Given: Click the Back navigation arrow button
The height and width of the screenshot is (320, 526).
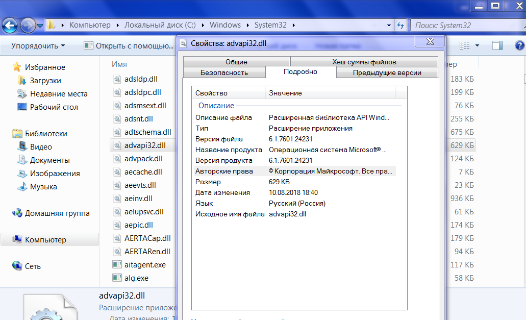Looking at the screenshot, I should pyautogui.click(x=11, y=24).
